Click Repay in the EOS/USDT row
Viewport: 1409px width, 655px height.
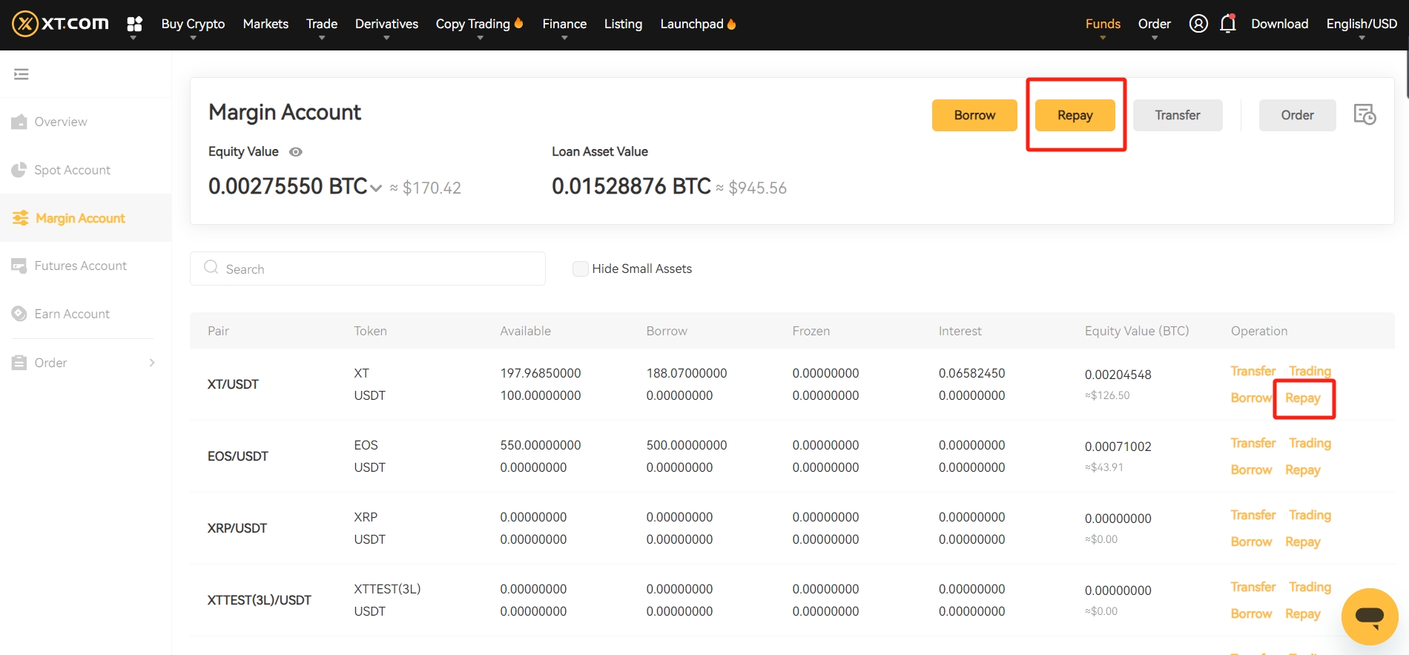tap(1303, 470)
